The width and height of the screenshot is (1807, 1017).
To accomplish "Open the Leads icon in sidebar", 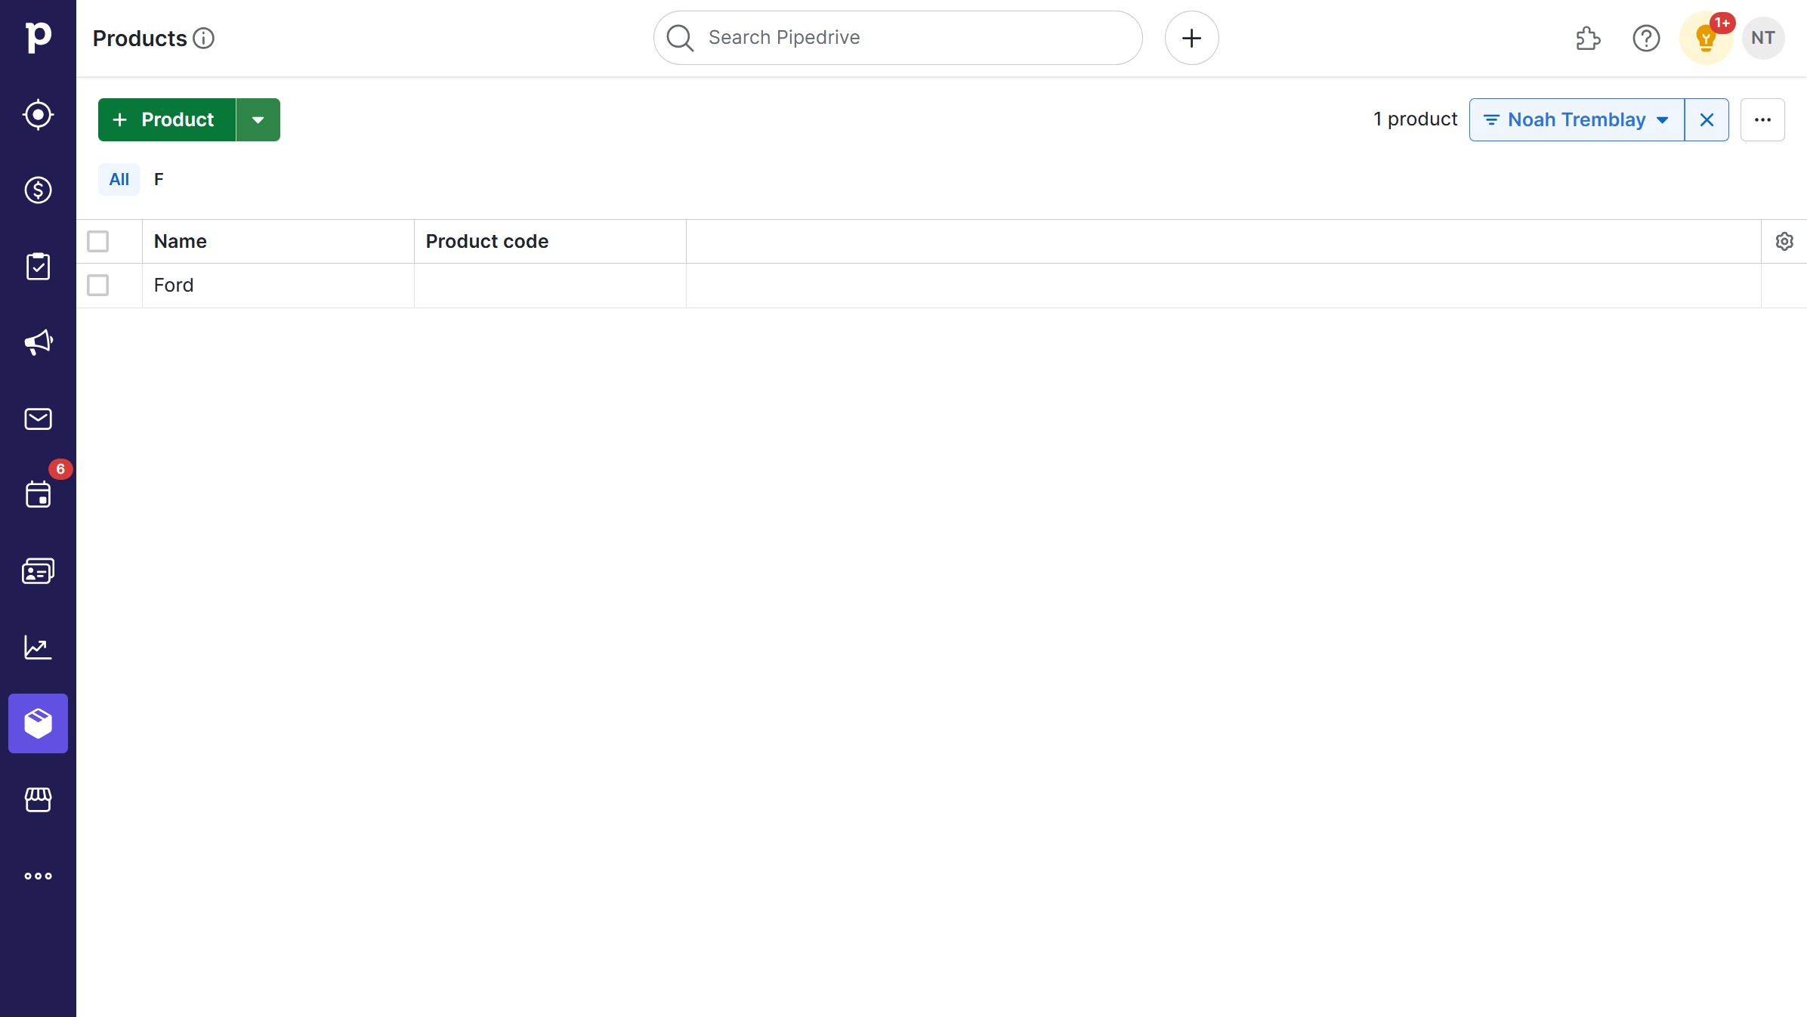I will (38, 115).
